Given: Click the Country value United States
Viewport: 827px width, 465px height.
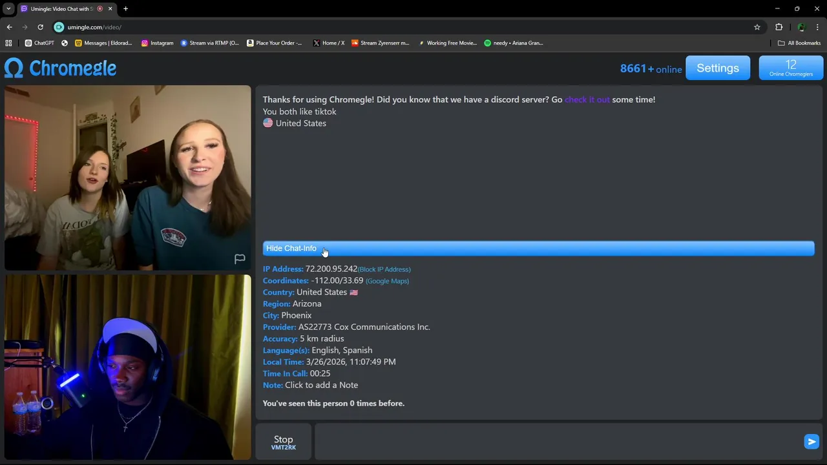Looking at the screenshot, I should point(327,292).
